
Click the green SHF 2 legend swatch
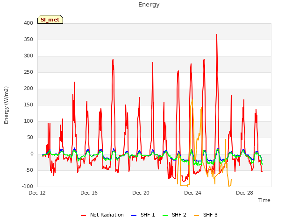point(165,216)
